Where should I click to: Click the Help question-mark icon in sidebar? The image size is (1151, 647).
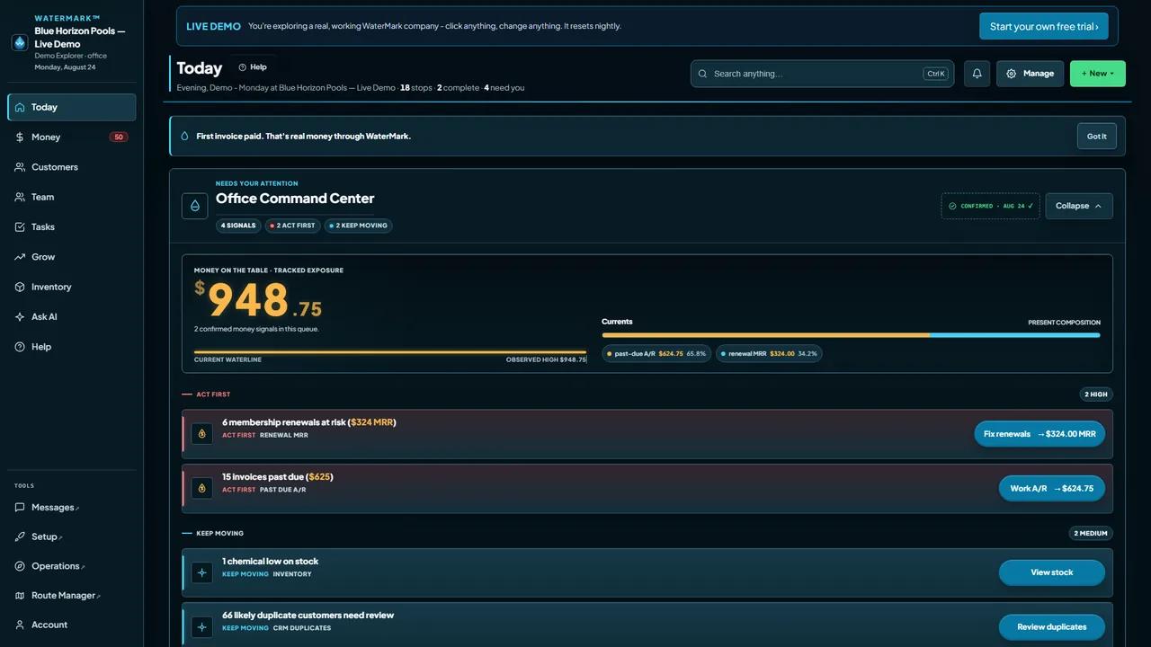point(20,347)
